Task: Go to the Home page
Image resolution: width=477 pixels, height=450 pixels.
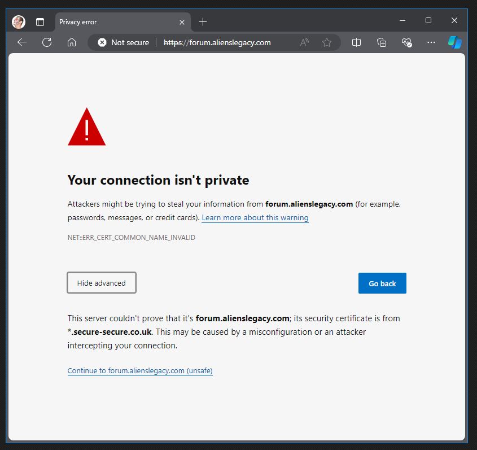Action: click(x=72, y=42)
